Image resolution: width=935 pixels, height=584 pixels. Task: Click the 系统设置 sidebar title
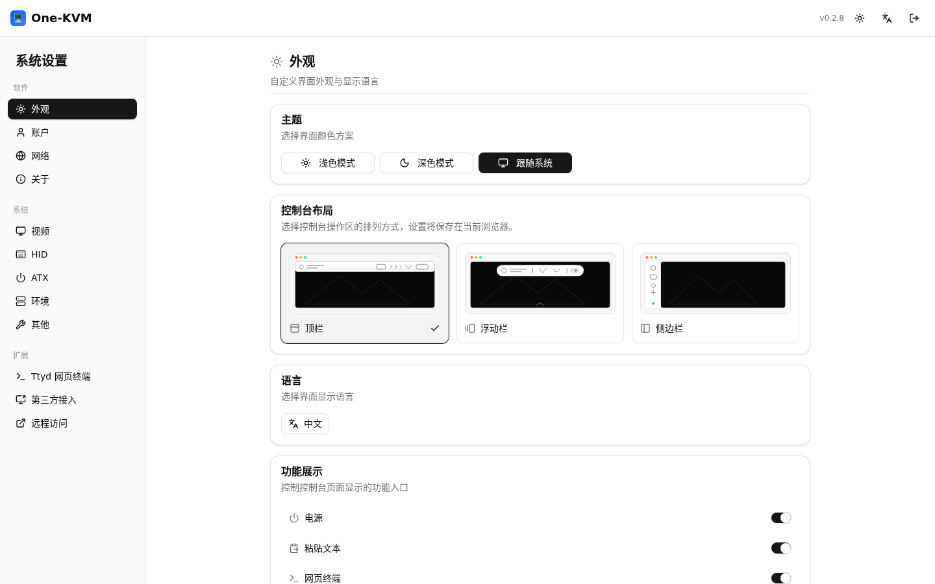pyautogui.click(x=42, y=60)
